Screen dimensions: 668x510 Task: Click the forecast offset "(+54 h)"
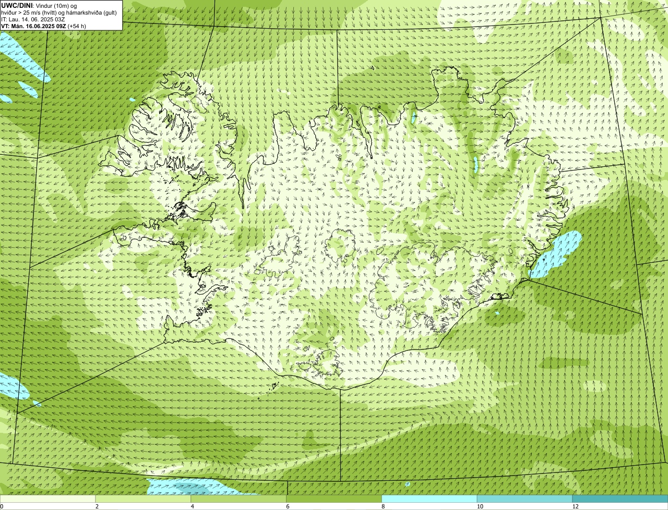77,26
